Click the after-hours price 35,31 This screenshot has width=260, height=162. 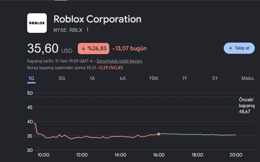click(91, 68)
